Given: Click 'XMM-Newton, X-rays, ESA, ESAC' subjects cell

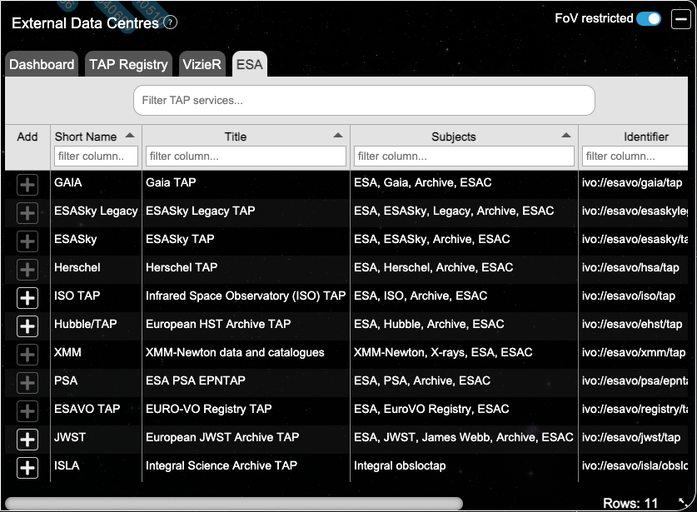Looking at the screenshot, I should pos(464,352).
